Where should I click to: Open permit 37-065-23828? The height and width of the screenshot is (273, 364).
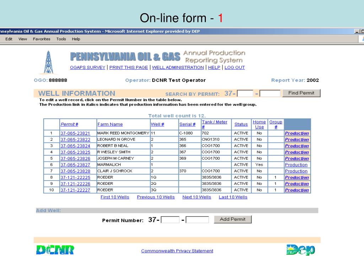75,171
